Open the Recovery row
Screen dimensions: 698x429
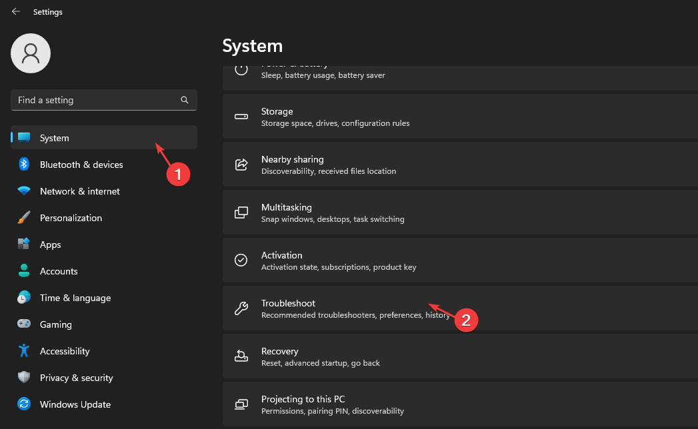click(460, 356)
